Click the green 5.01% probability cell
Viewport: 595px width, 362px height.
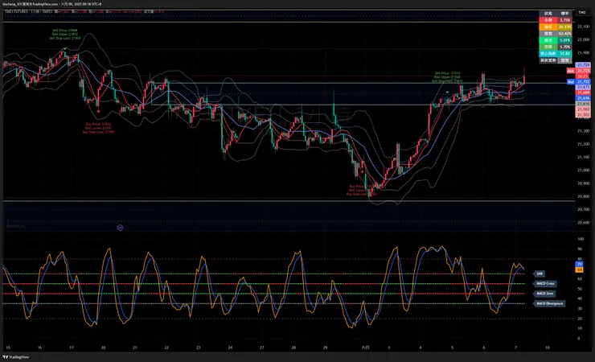coord(564,40)
